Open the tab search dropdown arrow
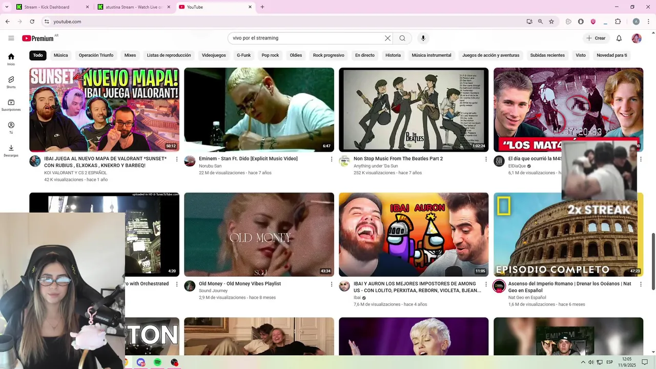The image size is (656, 369). 7,7
